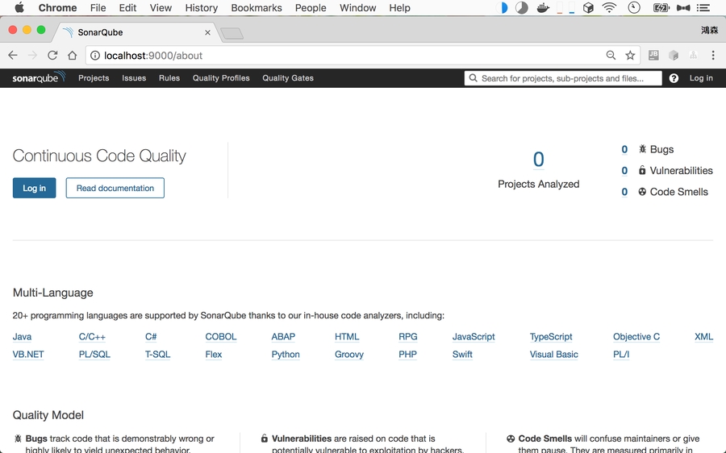Screen dimensions: 726x453
Task: Click the browser back arrow
Action: tap(13, 56)
